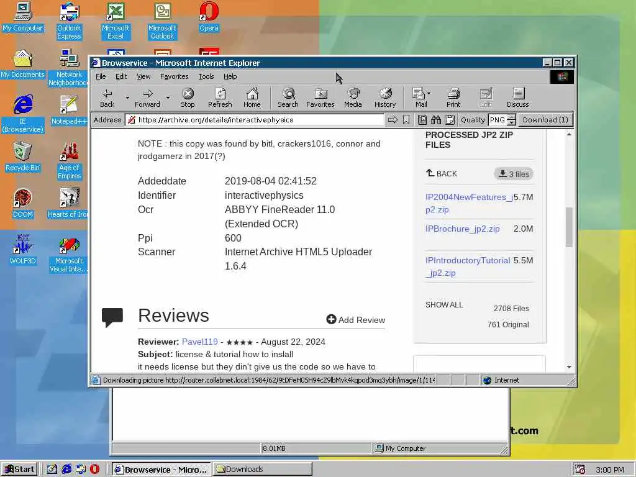This screenshot has height=477, width=636.
Task: Click Add Review link
Action: pos(356,320)
